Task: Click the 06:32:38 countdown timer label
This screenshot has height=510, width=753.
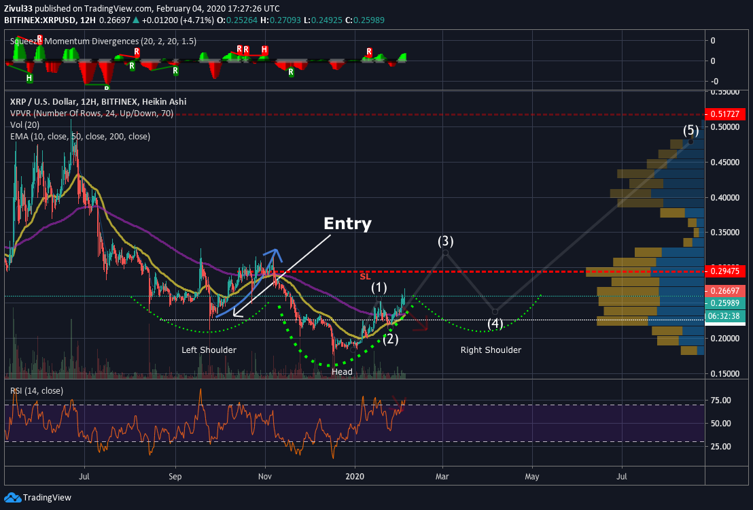Action: click(724, 316)
